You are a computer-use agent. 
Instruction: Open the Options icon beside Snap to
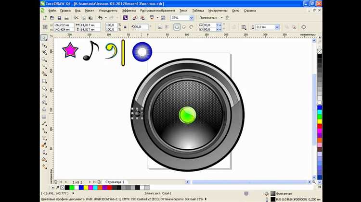click(228, 18)
